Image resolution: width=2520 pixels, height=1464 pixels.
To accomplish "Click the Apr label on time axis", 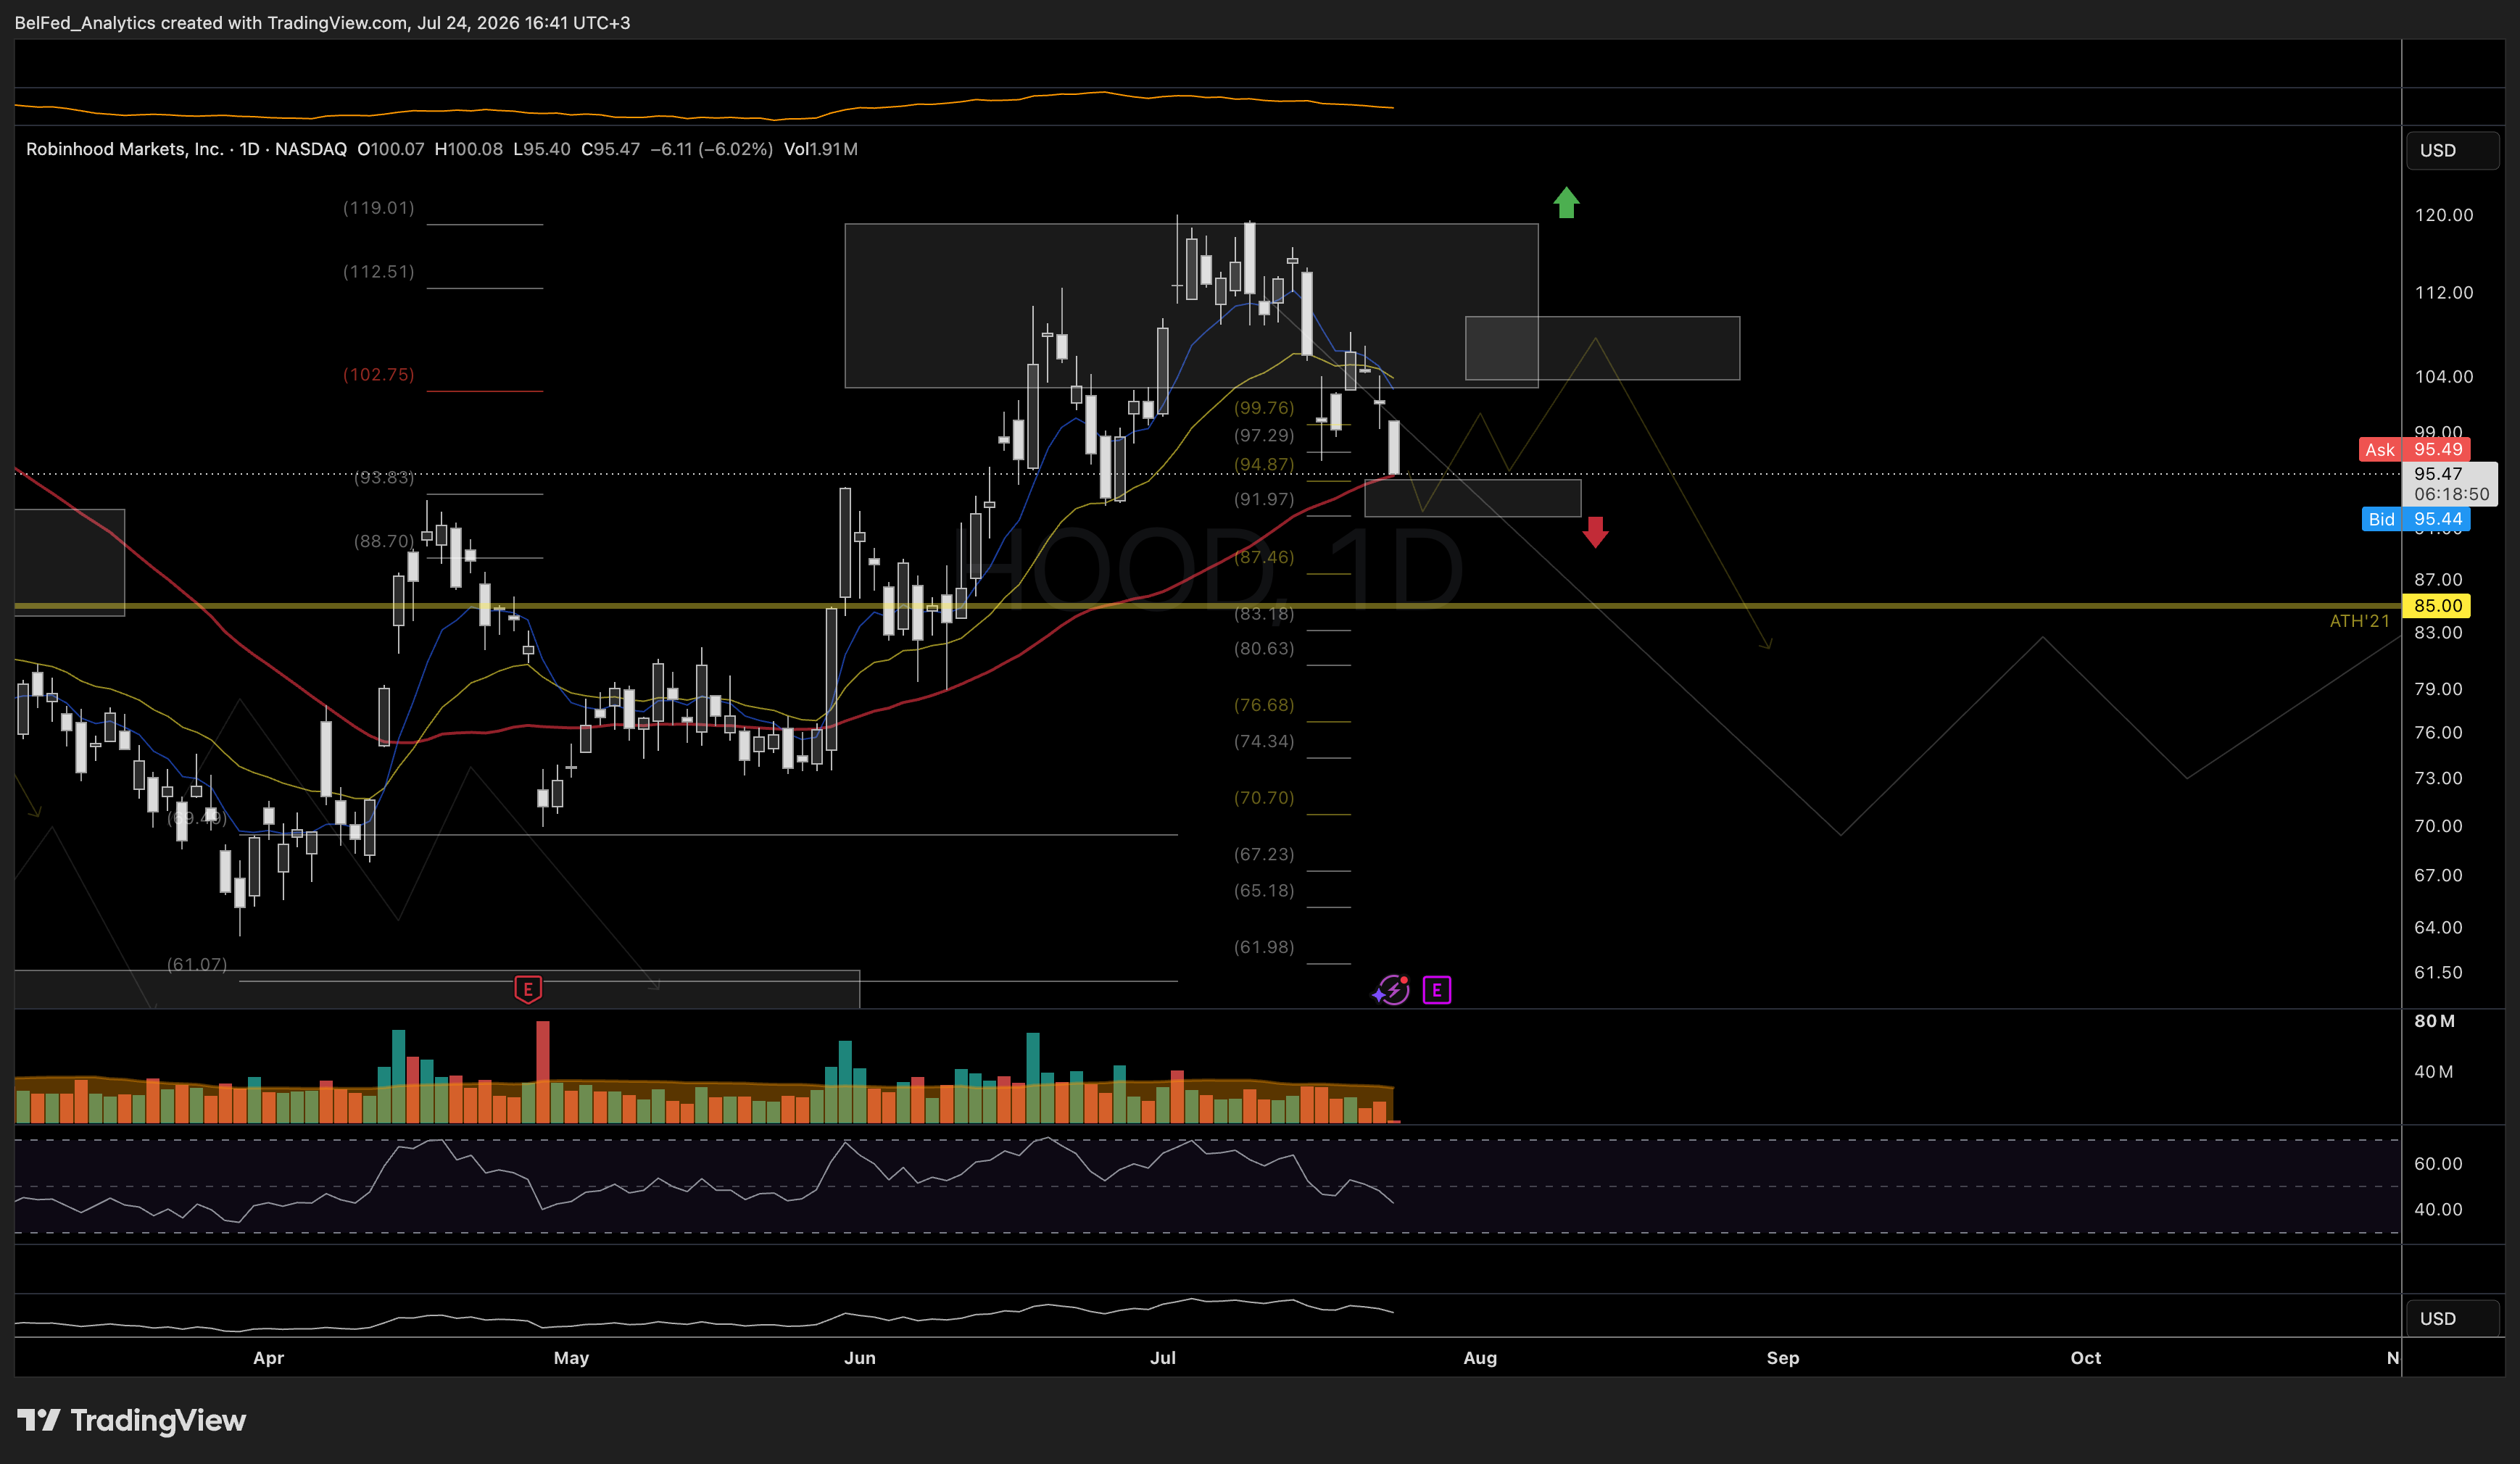I will [268, 1358].
